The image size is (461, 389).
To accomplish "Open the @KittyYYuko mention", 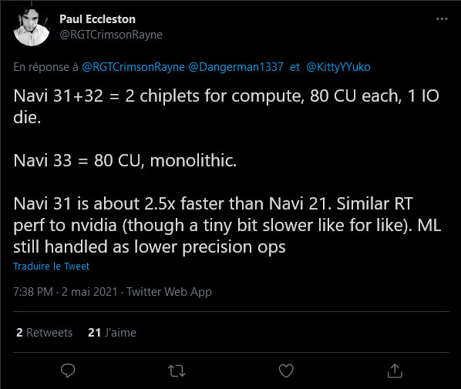I will [x=338, y=67].
